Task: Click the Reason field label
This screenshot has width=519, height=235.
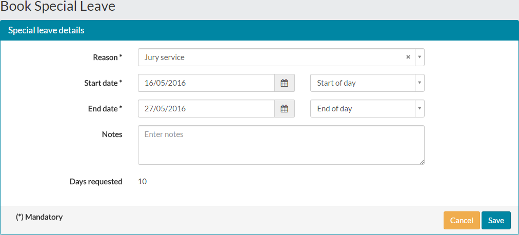Action: (x=108, y=57)
